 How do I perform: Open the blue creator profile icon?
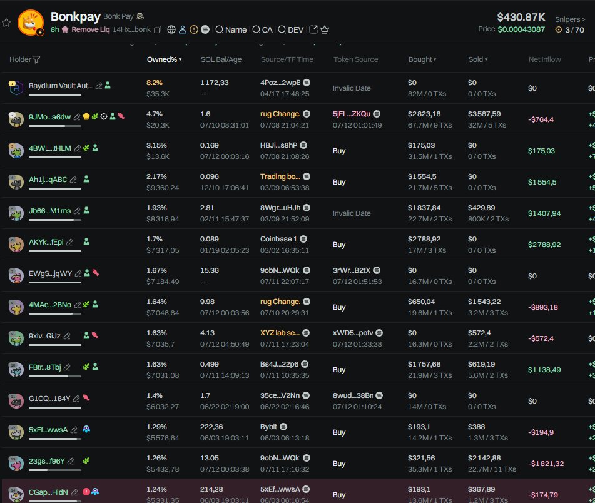(183, 29)
